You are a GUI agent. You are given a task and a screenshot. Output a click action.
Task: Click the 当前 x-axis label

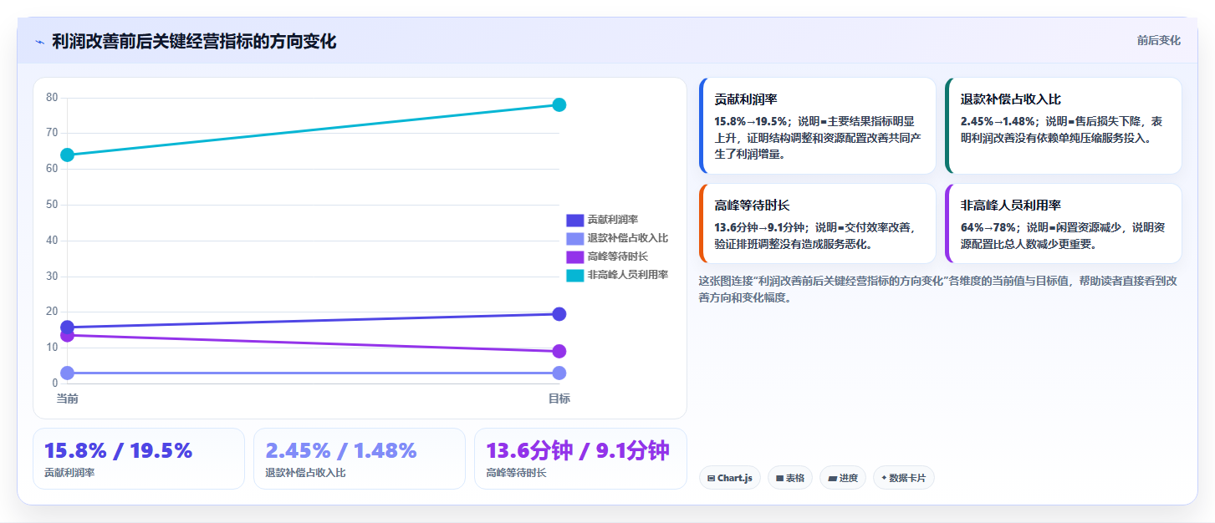coord(67,399)
